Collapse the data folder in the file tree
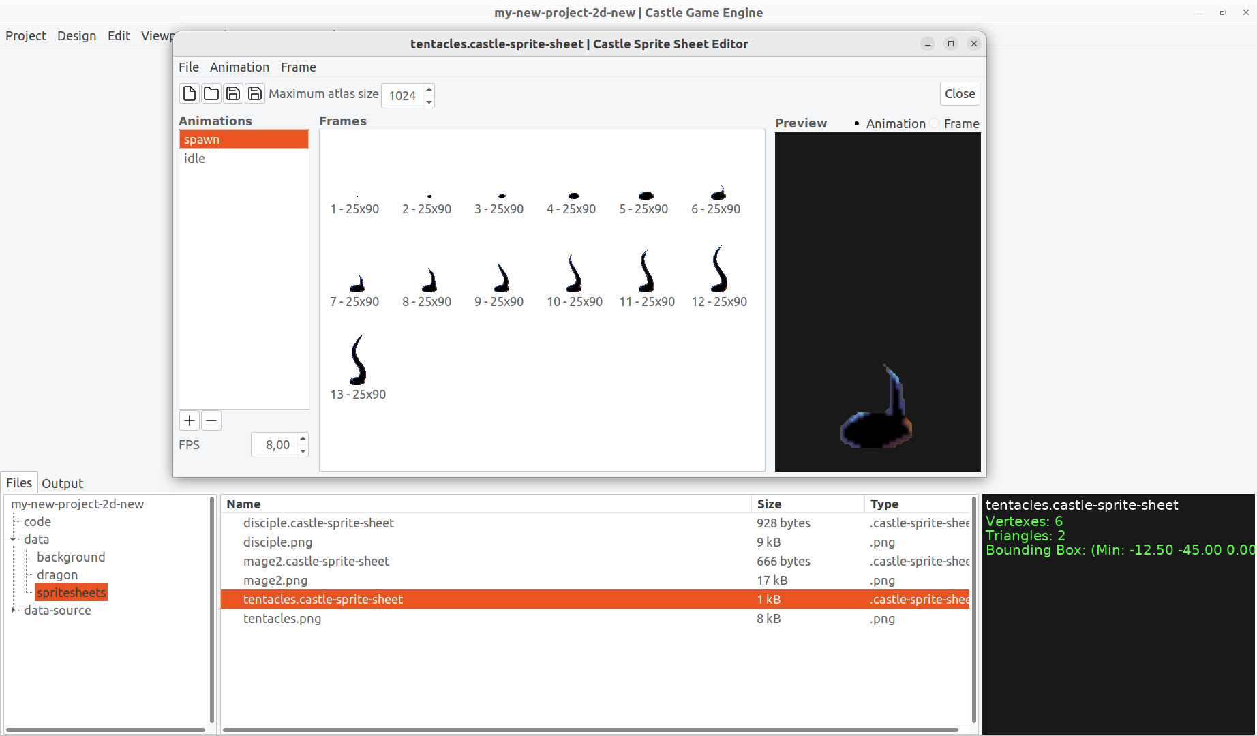This screenshot has width=1257, height=736. coord(13,539)
